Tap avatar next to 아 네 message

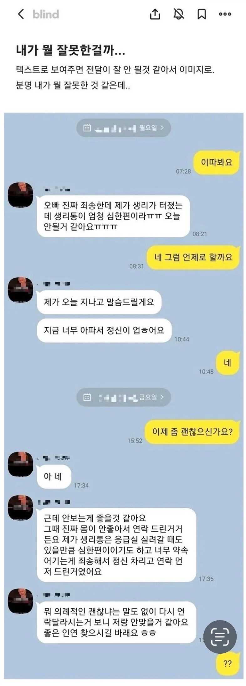(20, 464)
